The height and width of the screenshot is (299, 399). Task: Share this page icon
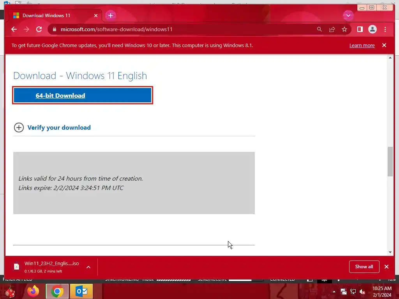332,29
